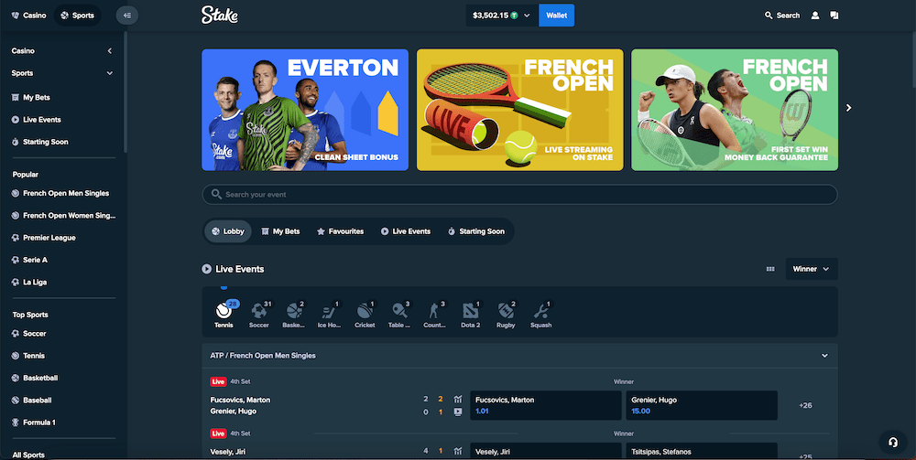This screenshot has width=916, height=460.
Task: Collapse the sidebar with arrow button
Action: click(x=126, y=16)
